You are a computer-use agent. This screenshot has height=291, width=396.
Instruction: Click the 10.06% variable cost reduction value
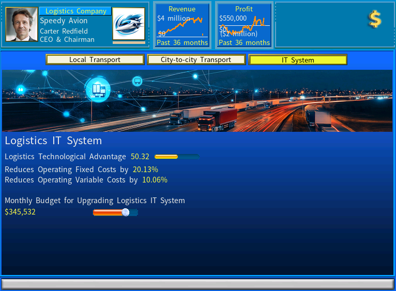155,180
